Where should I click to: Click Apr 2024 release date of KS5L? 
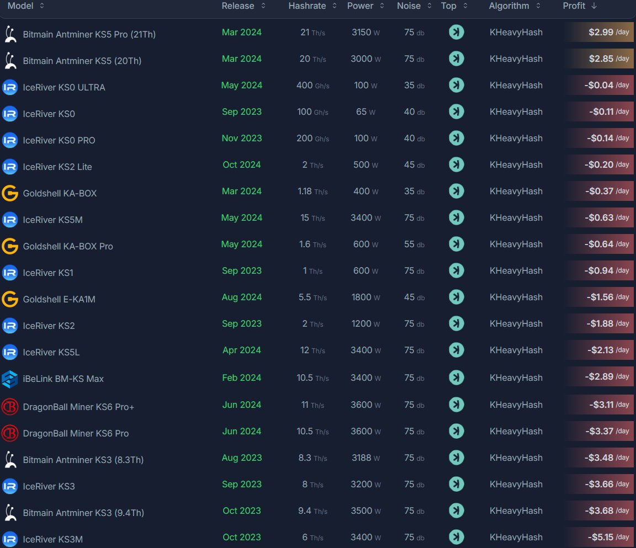(242, 350)
